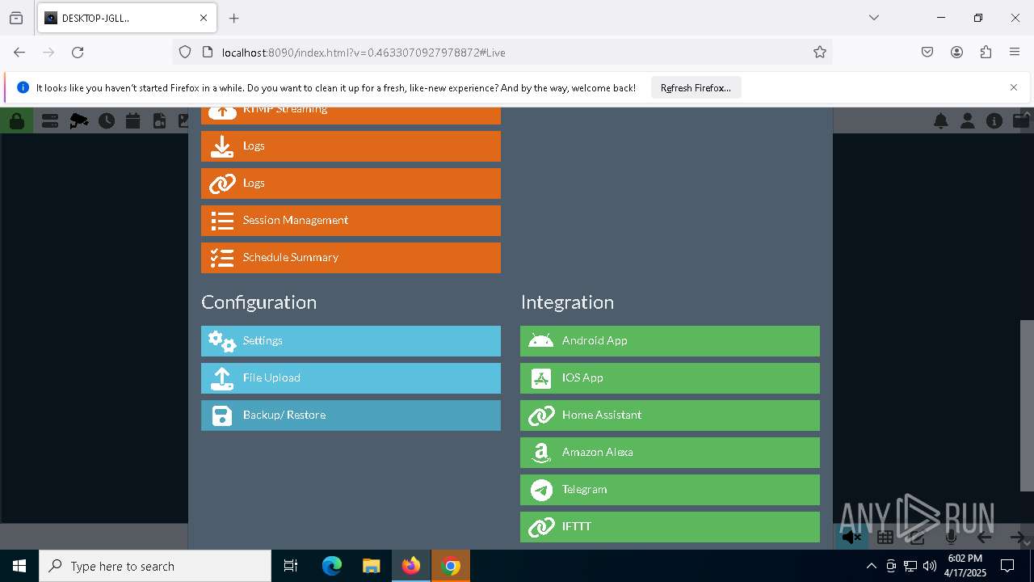Reload the page

pyautogui.click(x=78, y=53)
